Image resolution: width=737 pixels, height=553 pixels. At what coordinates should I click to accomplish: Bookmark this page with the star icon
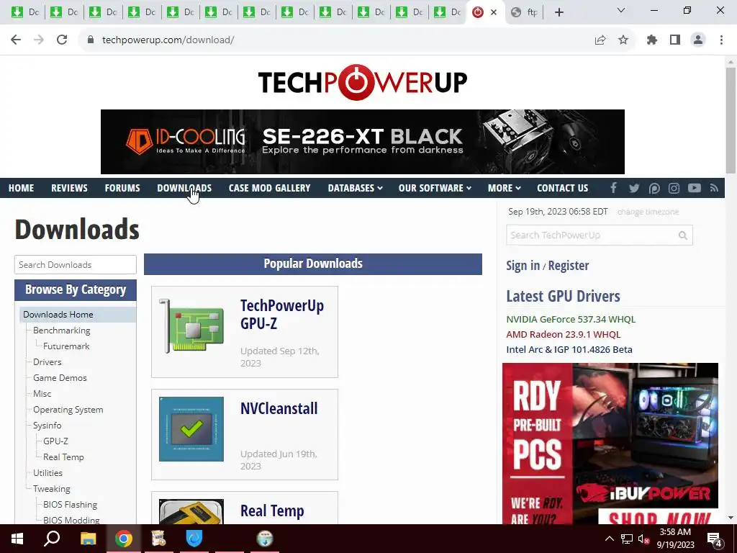623,40
